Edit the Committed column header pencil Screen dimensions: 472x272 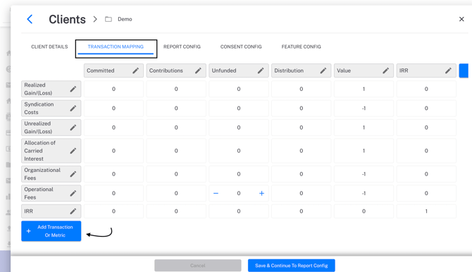coord(136,70)
